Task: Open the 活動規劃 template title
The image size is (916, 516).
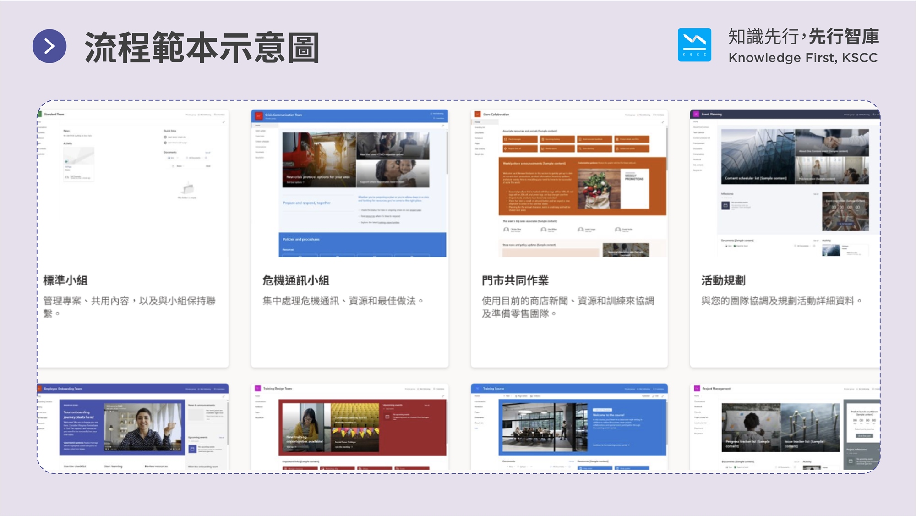Action: (723, 280)
